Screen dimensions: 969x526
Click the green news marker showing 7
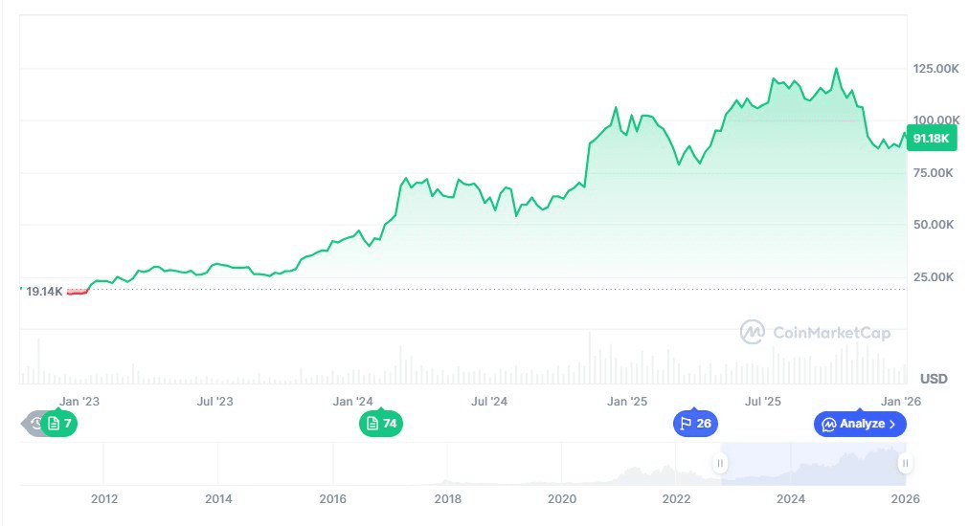pos(60,424)
